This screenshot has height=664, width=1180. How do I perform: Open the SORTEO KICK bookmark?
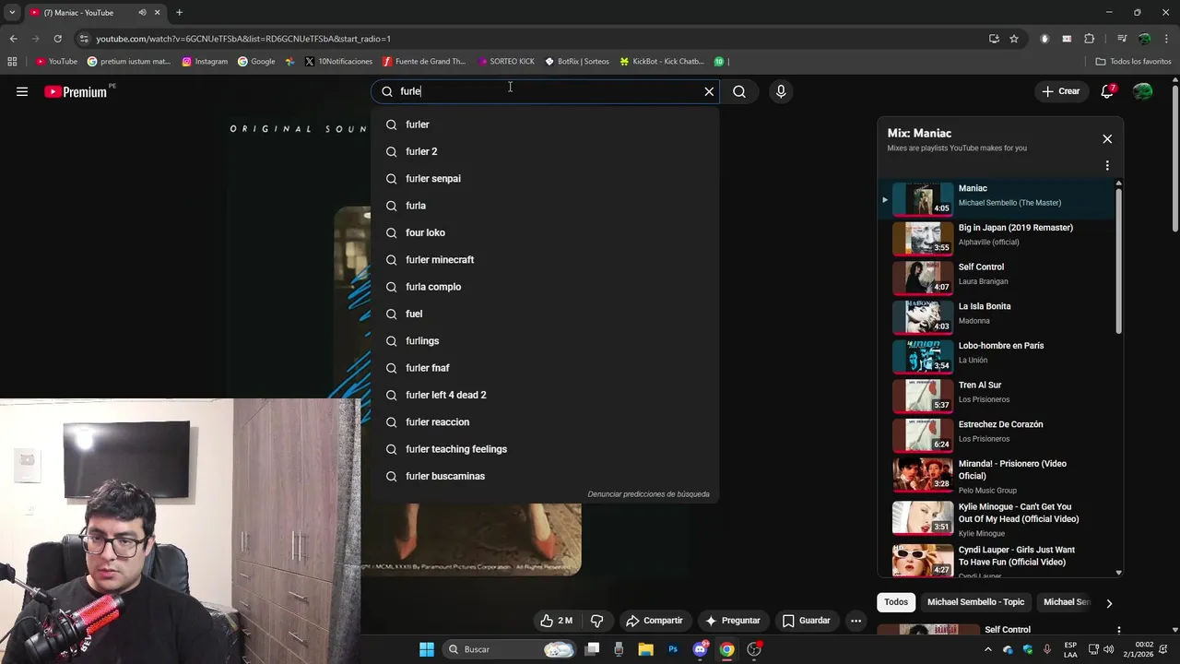506,62
